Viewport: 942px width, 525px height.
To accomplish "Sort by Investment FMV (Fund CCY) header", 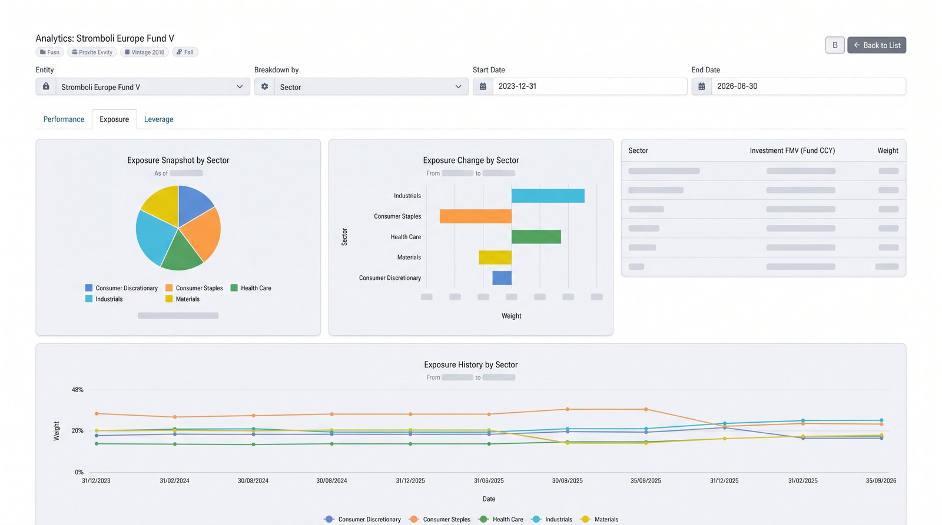I will pyautogui.click(x=792, y=151).
